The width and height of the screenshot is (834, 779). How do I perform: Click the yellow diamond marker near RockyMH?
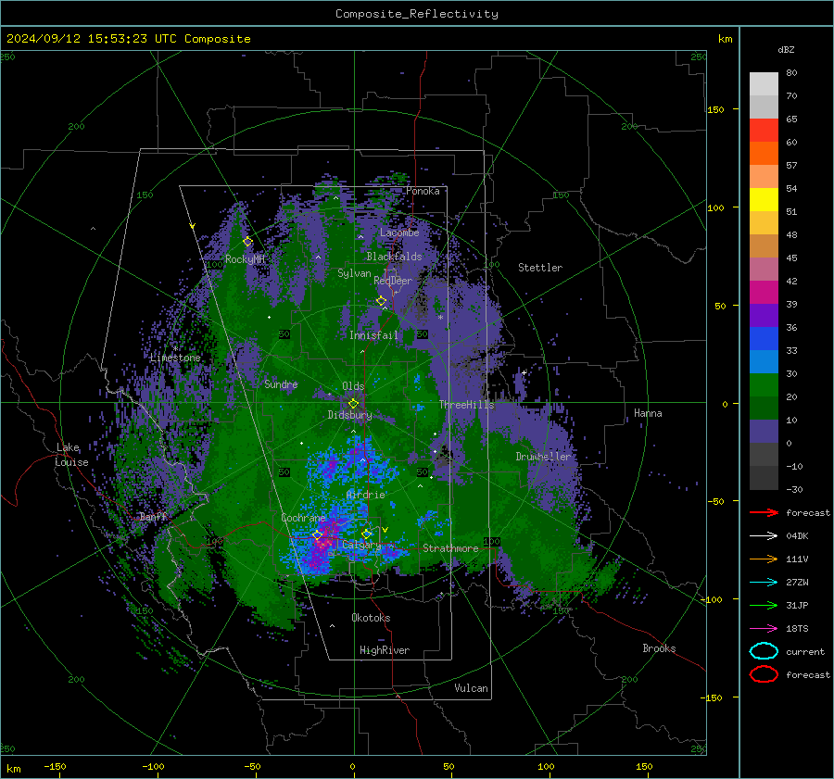point(247,242)
